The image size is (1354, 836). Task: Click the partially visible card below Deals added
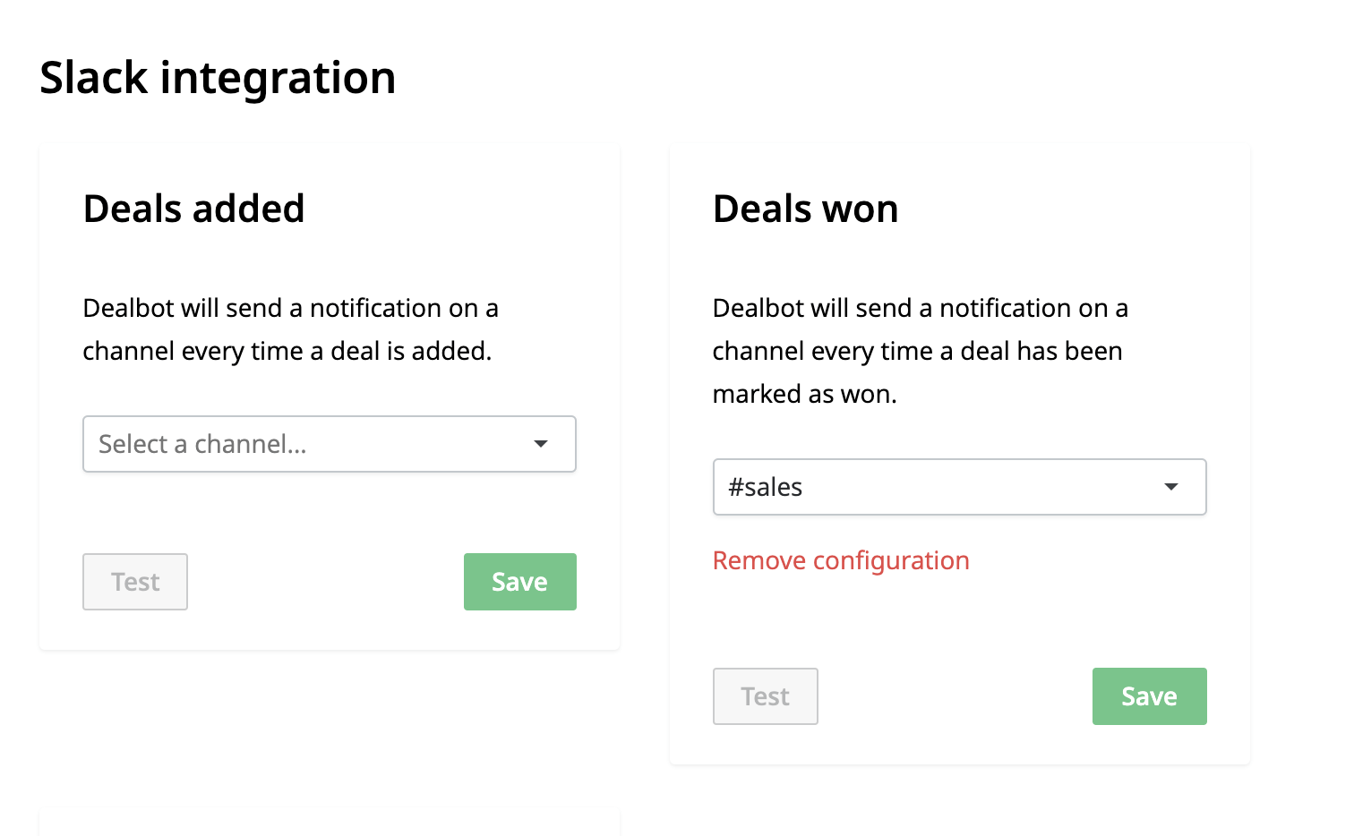tap(329, 822)
